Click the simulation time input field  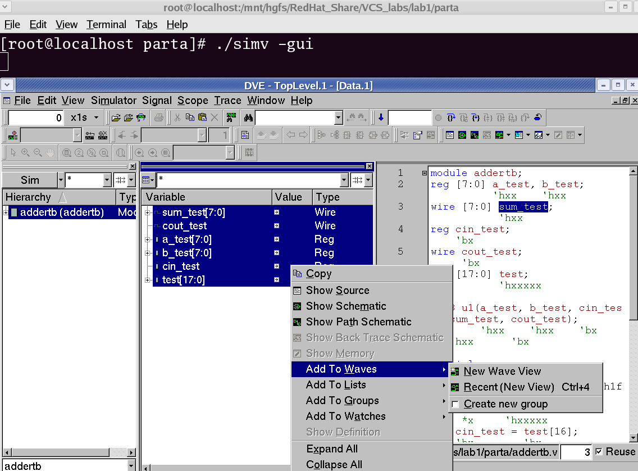[x=37, y=118]
